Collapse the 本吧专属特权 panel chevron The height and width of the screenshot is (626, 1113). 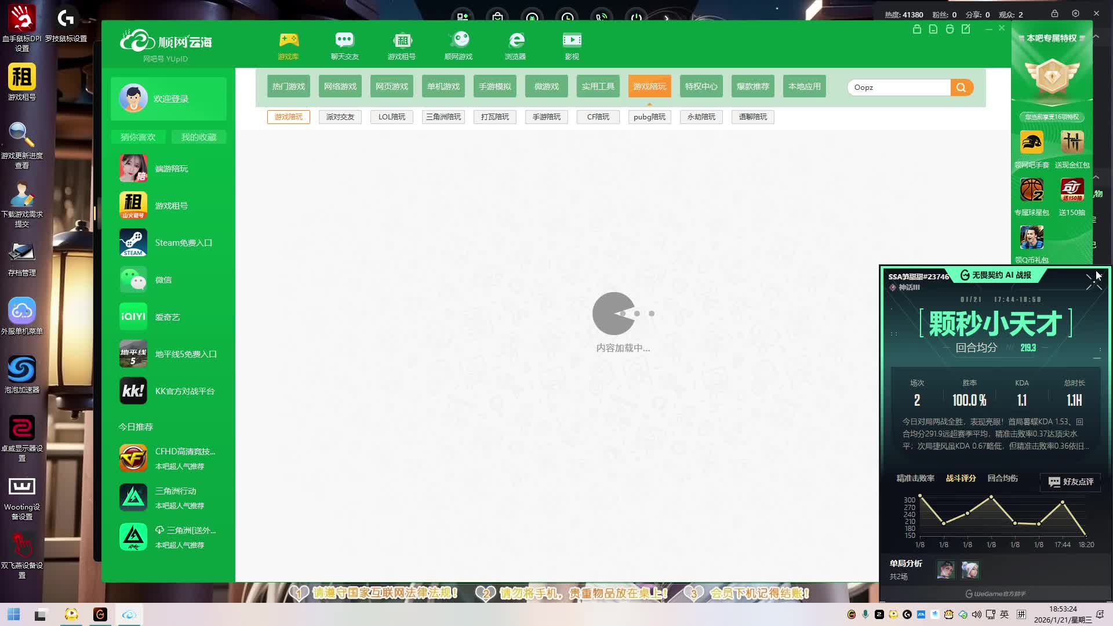[1096, 37]
